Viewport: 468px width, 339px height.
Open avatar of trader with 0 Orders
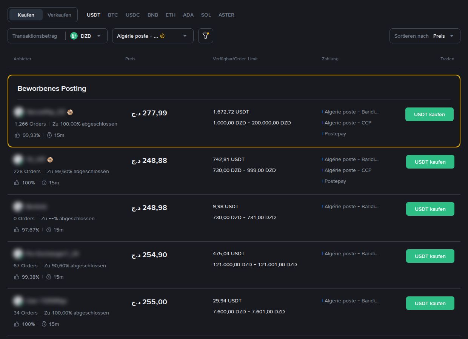tap(18, 207)
